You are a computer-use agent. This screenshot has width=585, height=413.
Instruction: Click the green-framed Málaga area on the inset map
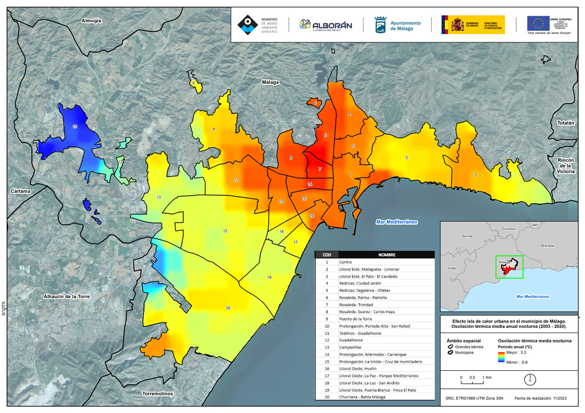click(509, 267)
